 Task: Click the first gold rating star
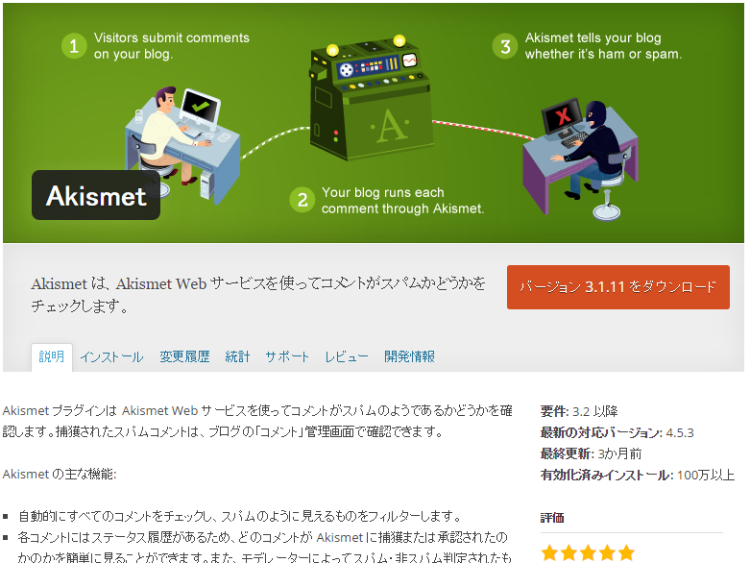(x=549, y=553)
